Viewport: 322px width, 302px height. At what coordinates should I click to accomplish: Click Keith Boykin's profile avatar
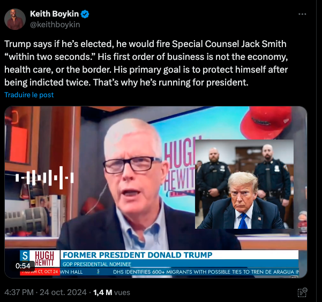coord(15,19)
